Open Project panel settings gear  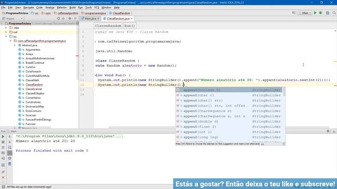[70, 19]
